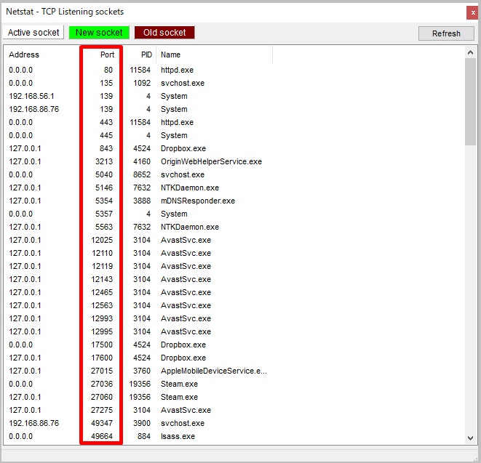This screenshot has width=481, height=463.
Task: Select the Dropbox.exe row on port 17500
Action: pyautogui.click(x=138, y=345)
